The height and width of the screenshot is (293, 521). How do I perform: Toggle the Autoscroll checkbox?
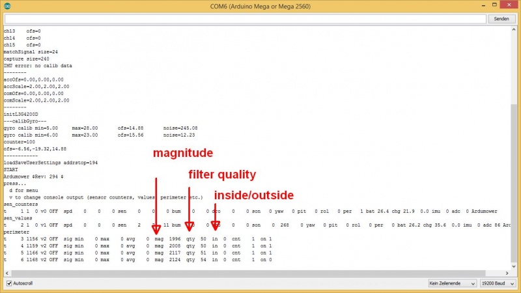point(9,283)
